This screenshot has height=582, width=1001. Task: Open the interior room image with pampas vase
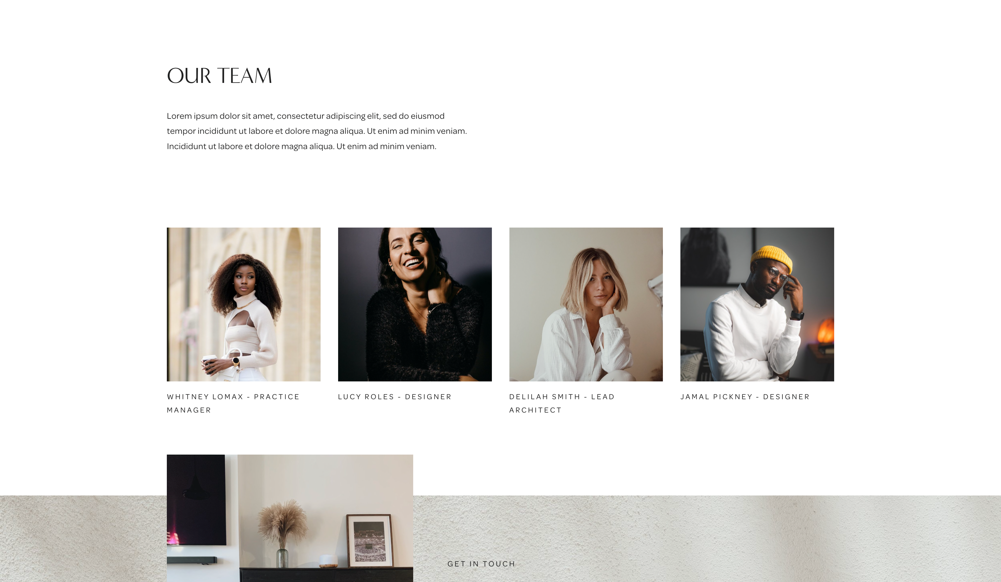point(290,518)
